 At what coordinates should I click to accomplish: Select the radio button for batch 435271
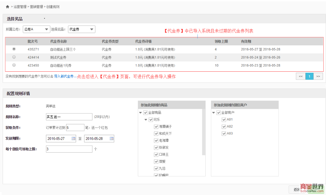(x=14, y=49)
